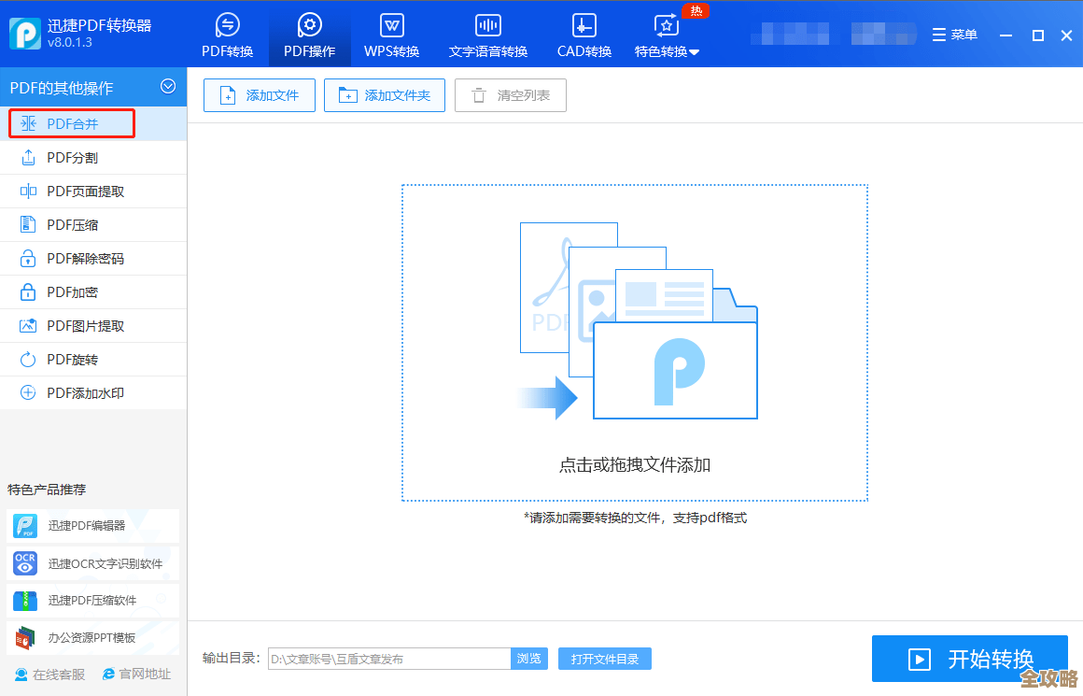The width and height of the screenshot is (1083, 696).
Task: Open the PDF旋转 rotate tool
Action: point(72,359)
